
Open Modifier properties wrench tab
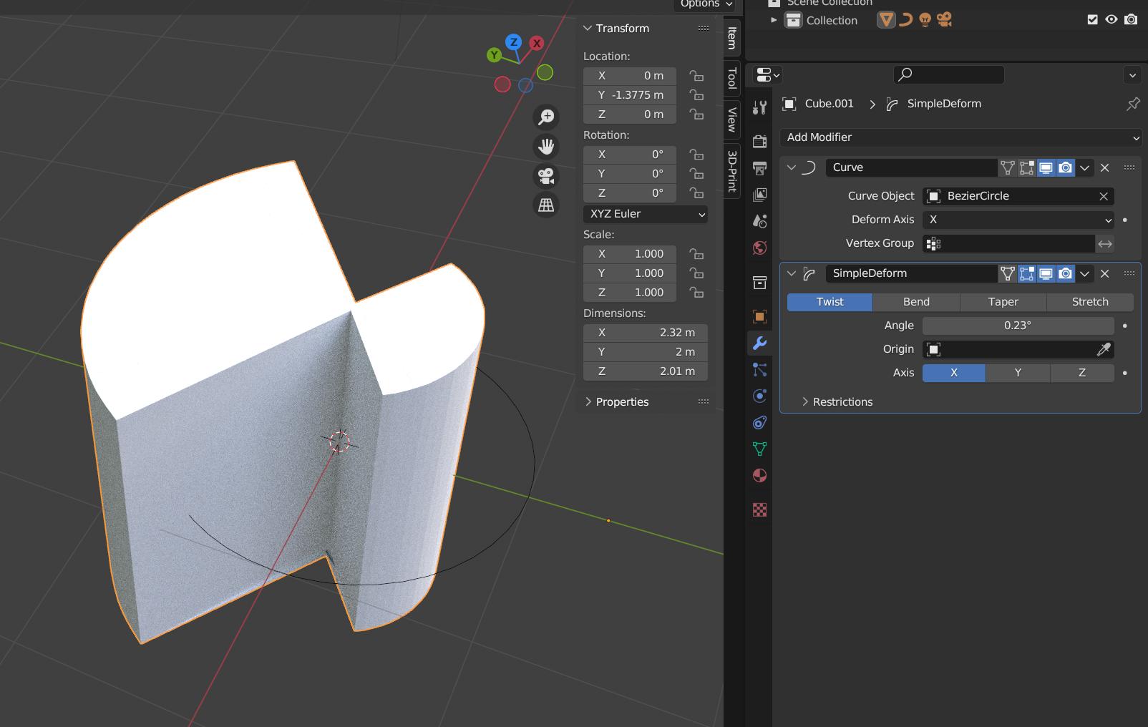pyautogui.click(x=759, y=343)
